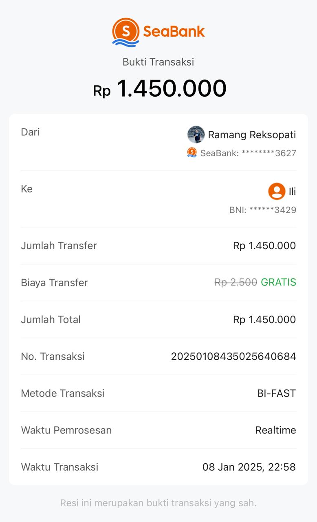
Task: Tap the recipient name next to the avatar
Action: click(x=292, y=192)
